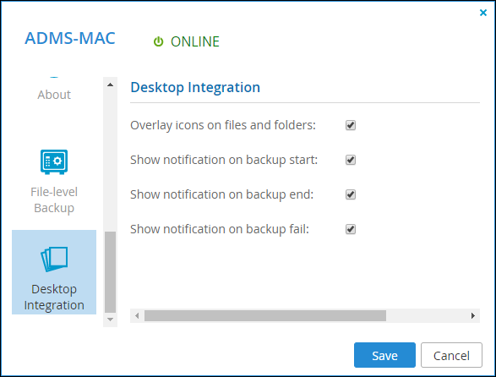
Task: Cancel the settings dialog
Action: click(451, 355)
